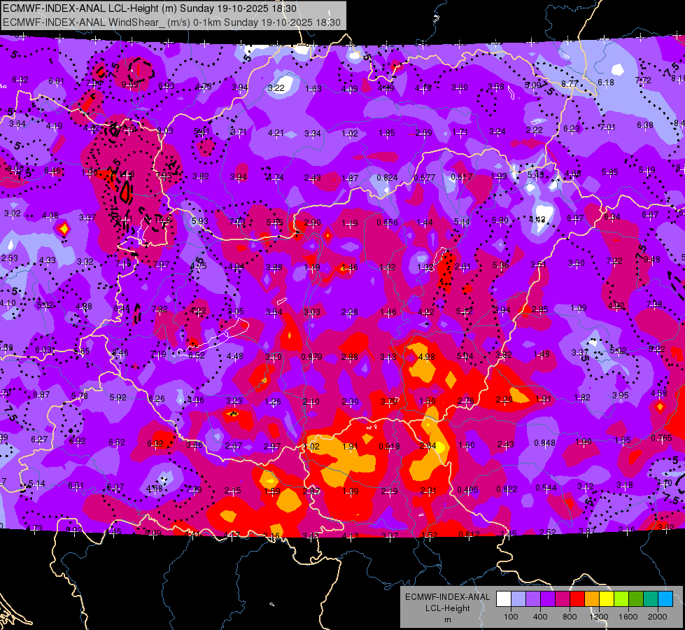Click the wind shear value 0.677

coord(425,178)
